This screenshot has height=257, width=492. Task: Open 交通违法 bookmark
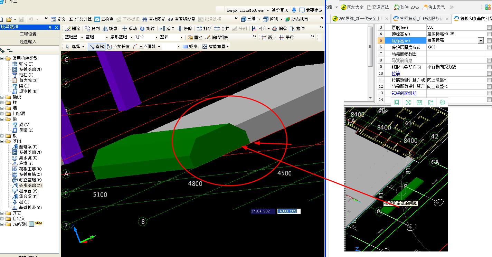[378, 7]
